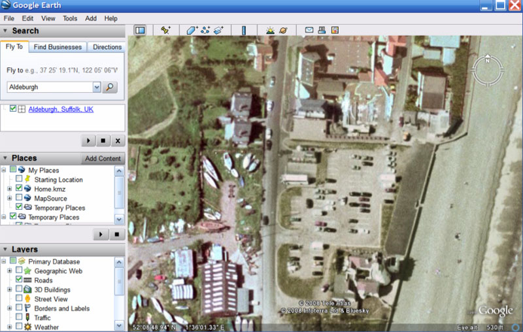Disable the Roads layer checkbox
The image size is (523, 332).
pos(19,280)
